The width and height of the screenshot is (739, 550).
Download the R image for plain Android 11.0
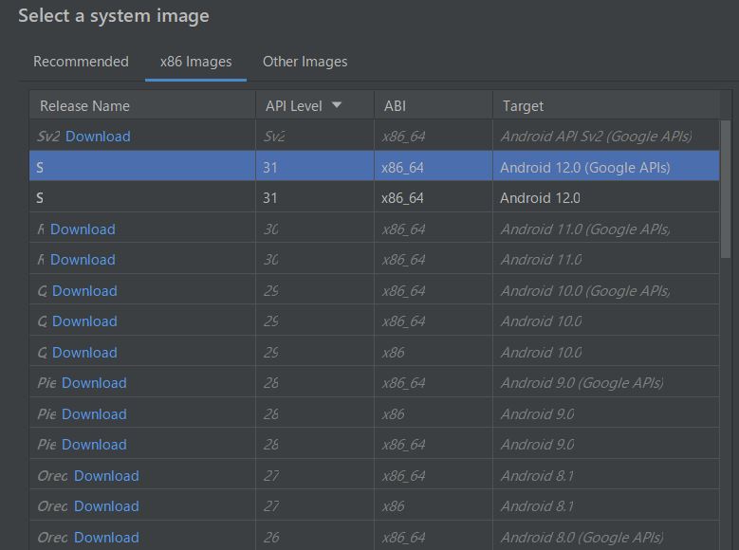coord(83,259)
